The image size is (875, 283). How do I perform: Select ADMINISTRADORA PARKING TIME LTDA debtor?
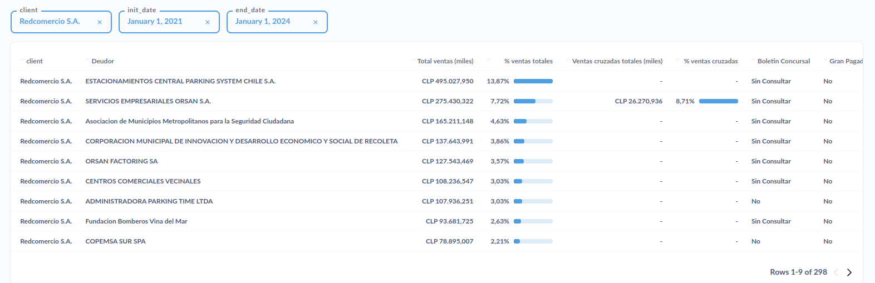pos(149,201)
